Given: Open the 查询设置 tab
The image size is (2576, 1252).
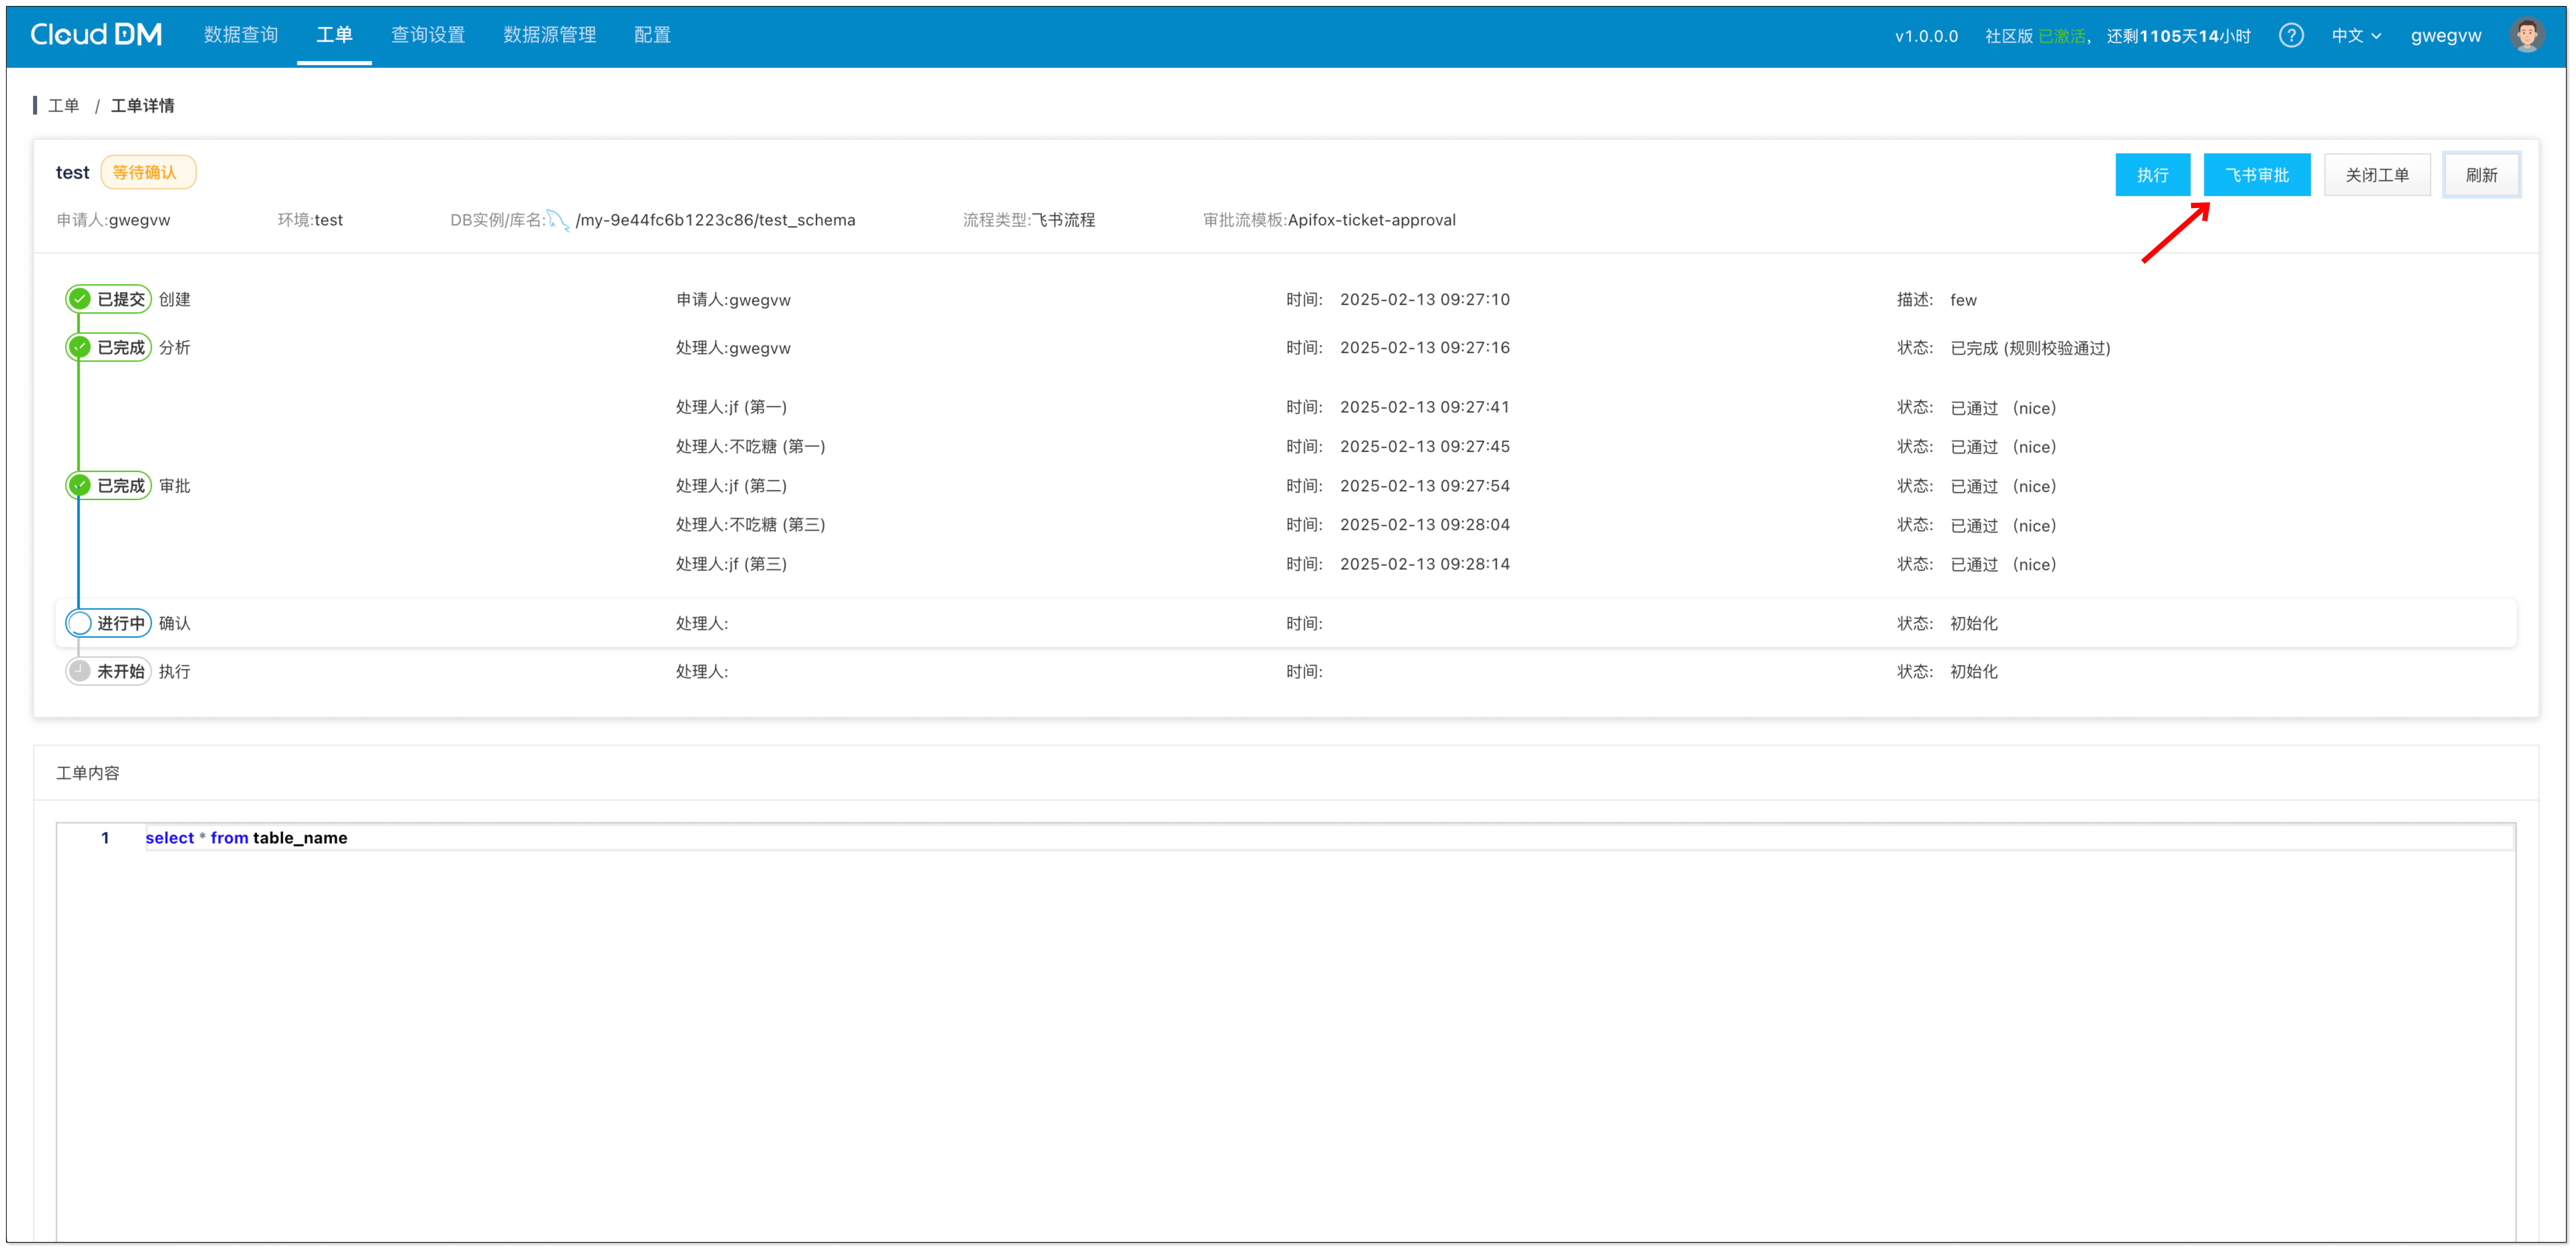Looking at the screenshot, I should [x=428, y=35].
